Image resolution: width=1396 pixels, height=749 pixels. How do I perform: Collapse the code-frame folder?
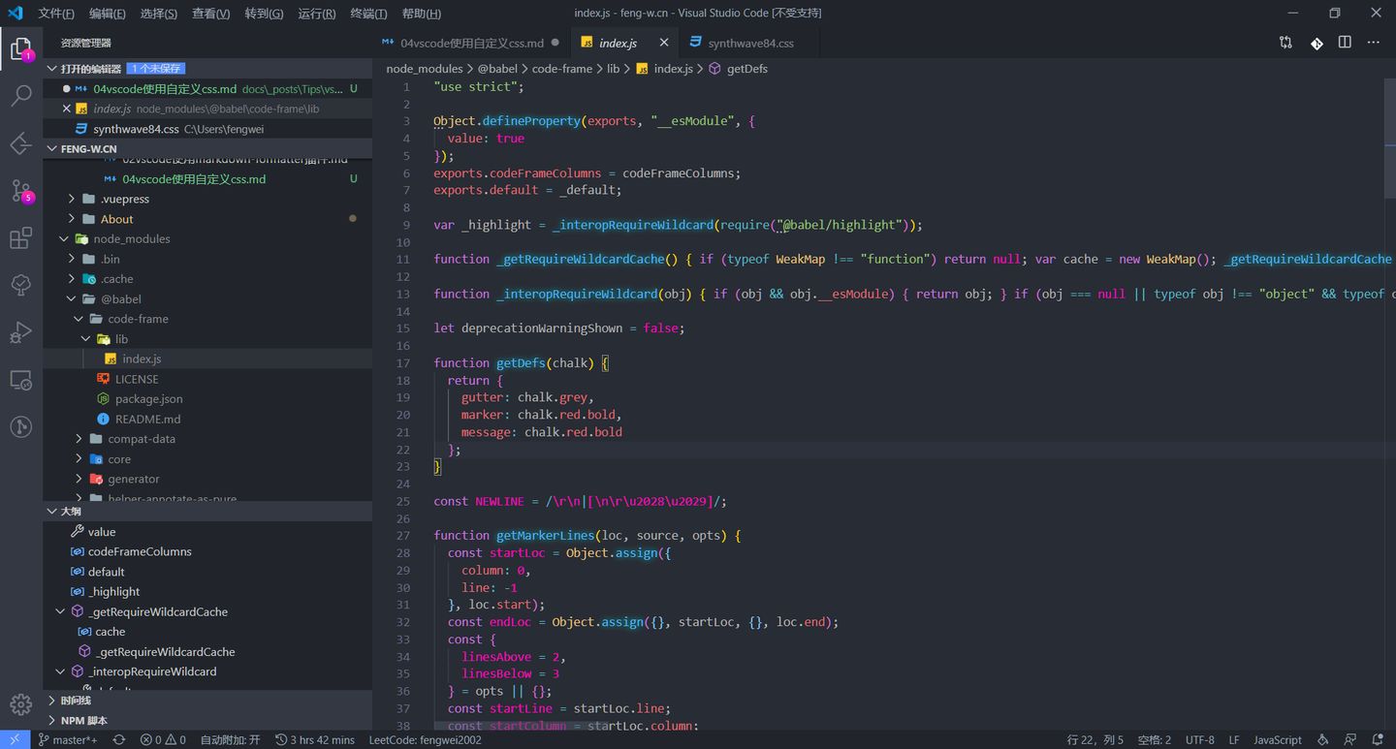(x=79, y=319)
